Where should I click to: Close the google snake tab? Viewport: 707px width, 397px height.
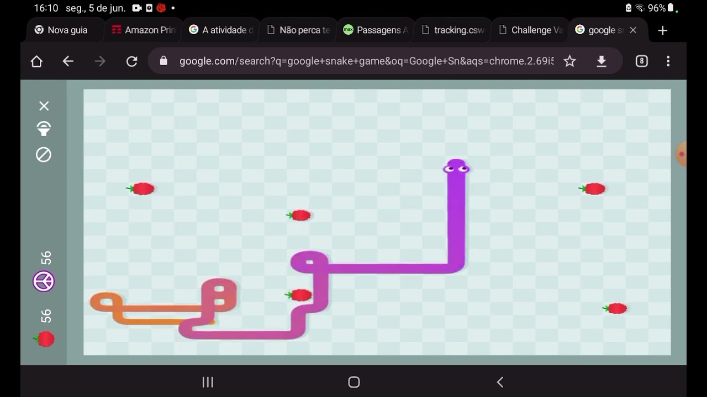633,30
